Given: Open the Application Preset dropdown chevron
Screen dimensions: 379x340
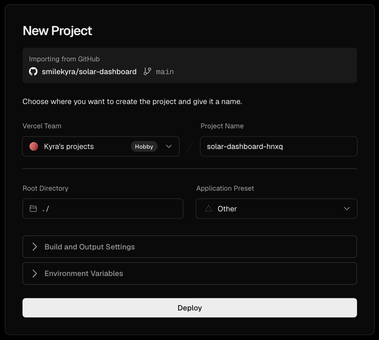Looking at the screenshot, I should (347, 208).
